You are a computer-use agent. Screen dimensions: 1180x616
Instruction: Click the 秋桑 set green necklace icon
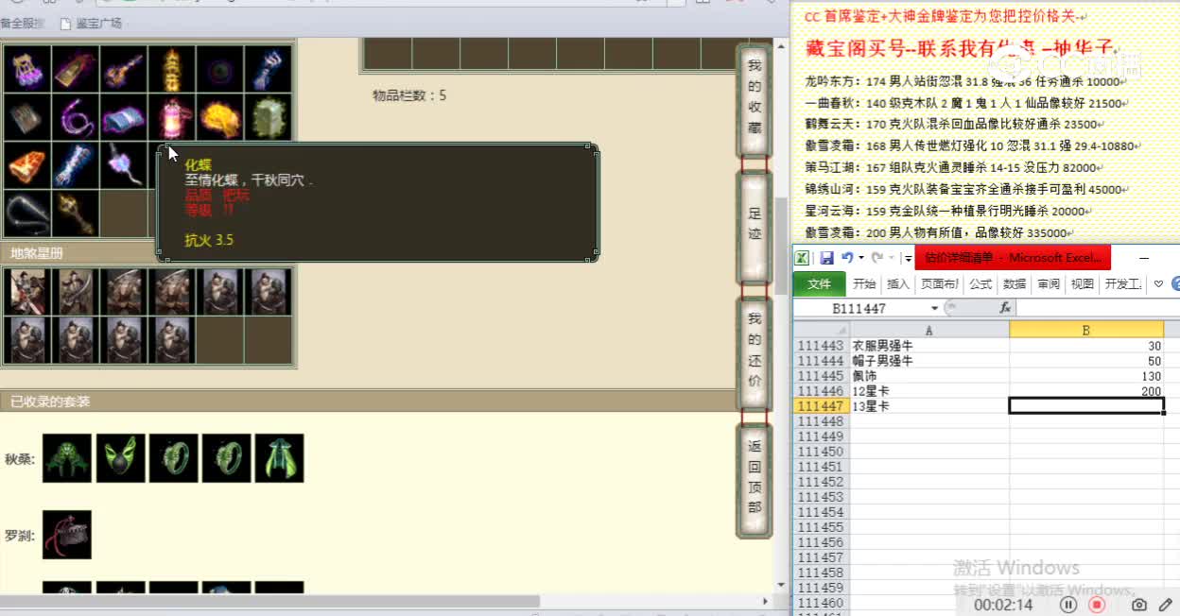coord(120,458)
